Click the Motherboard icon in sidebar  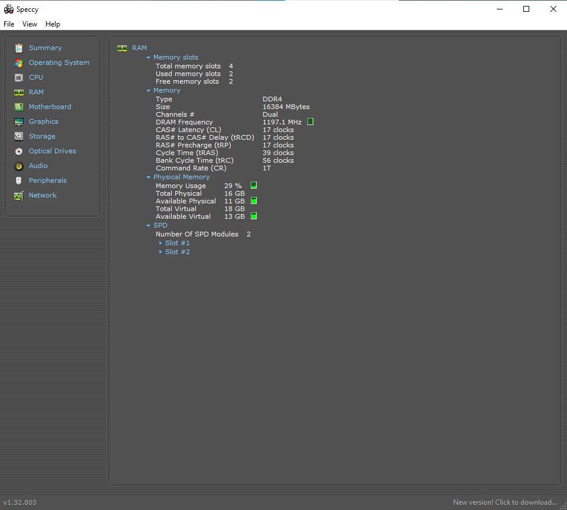[x=19, y=107]
